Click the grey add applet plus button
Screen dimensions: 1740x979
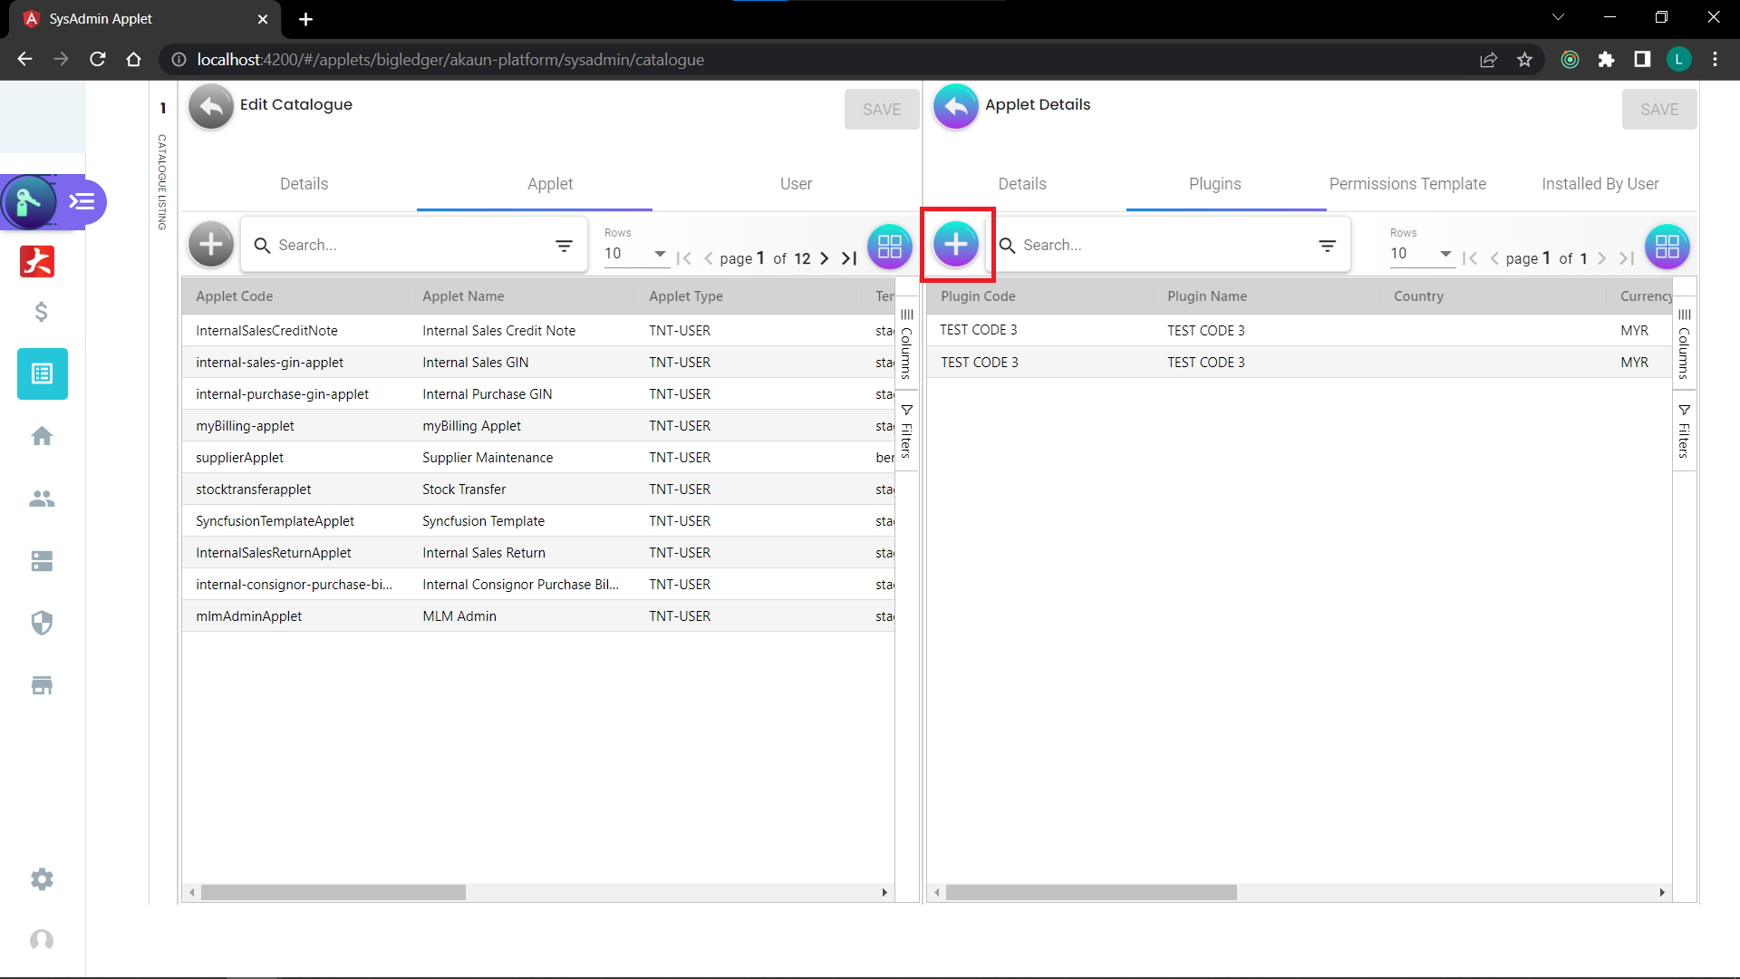coord(210,245)
